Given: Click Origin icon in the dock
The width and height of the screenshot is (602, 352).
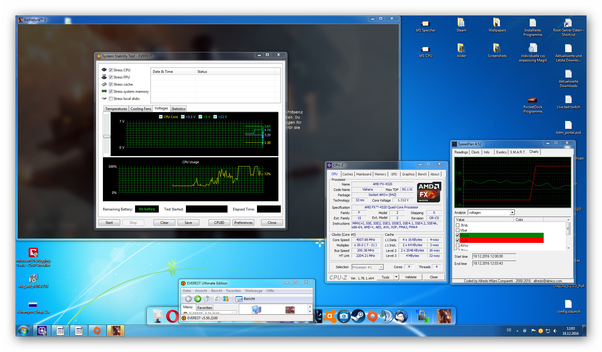Looking at the screenshot, I should [372, 316].
